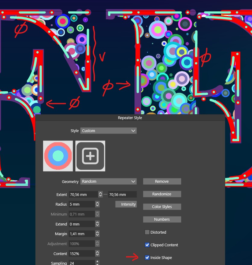252x265 pixels.
Task: Click the first Extent value field
Action: 83,194
